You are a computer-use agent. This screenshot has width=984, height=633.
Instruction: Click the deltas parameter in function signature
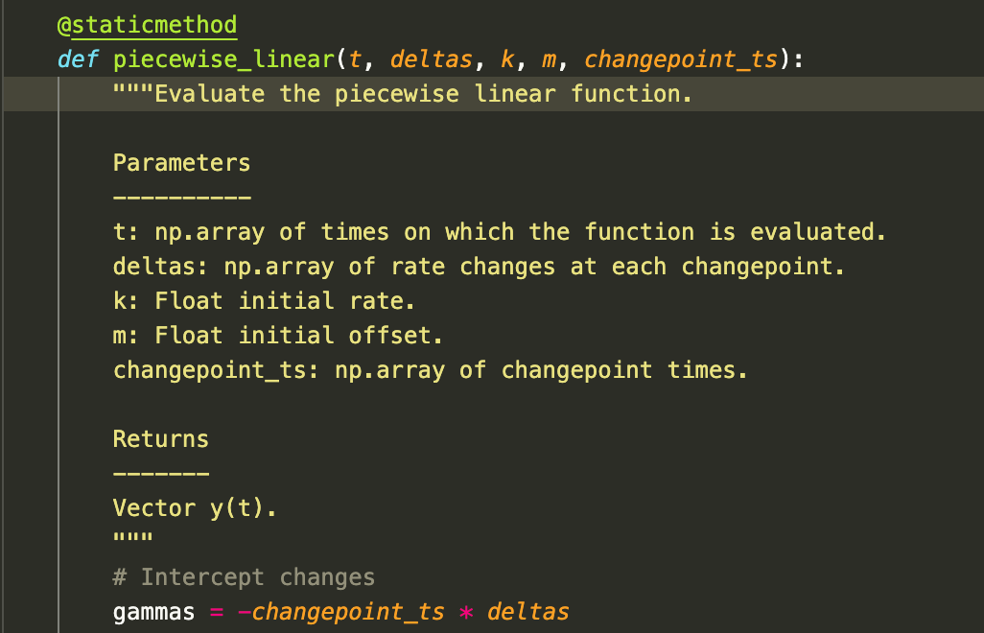(x=432, y=59)
